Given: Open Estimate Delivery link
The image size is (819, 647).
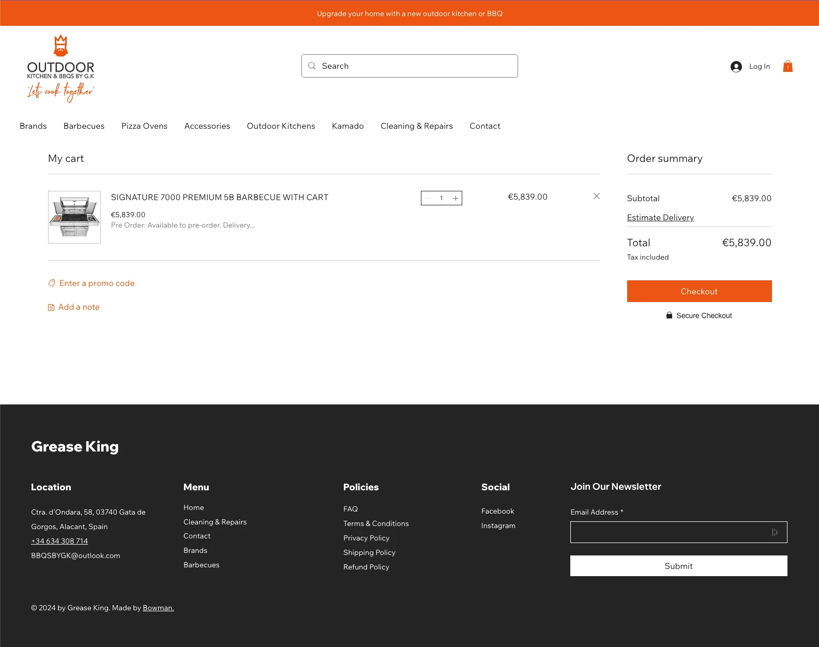Looking at the screenshot, I should (660, 218).
